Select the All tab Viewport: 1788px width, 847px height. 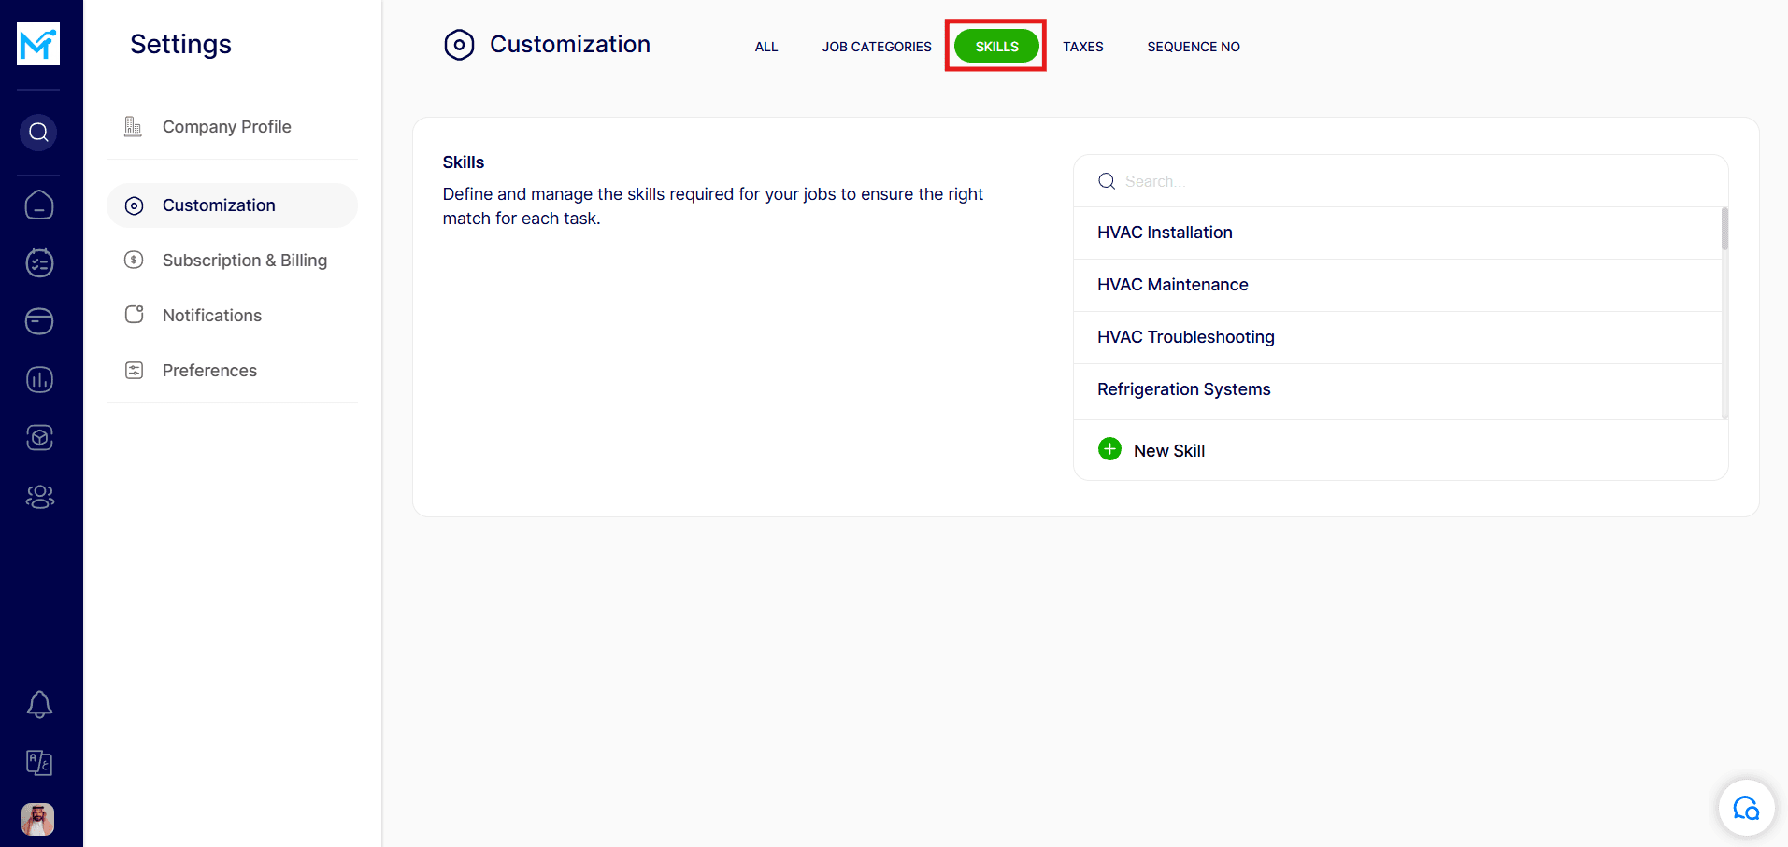[765, 47]
